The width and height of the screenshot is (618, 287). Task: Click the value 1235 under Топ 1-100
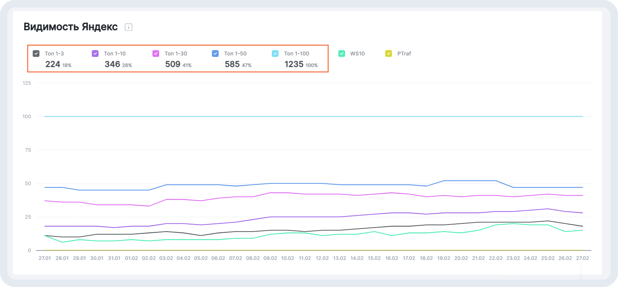click(294, 64)
